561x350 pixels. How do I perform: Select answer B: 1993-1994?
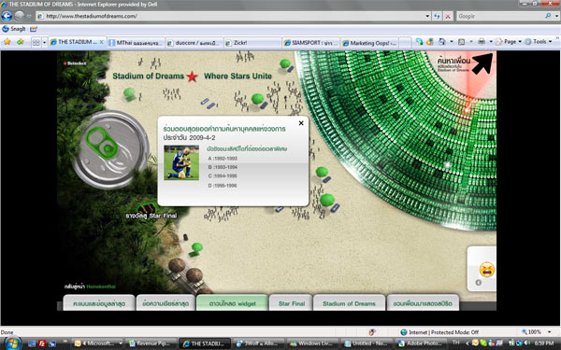(223, 167)
